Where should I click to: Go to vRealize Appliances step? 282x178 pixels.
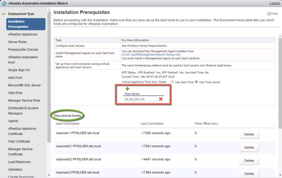click(23, 34)
